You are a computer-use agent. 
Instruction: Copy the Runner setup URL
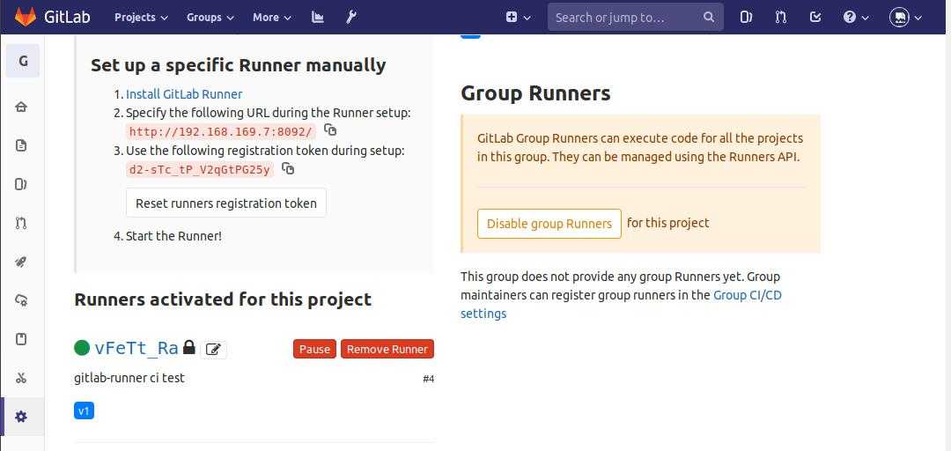[x=330, y=130]
